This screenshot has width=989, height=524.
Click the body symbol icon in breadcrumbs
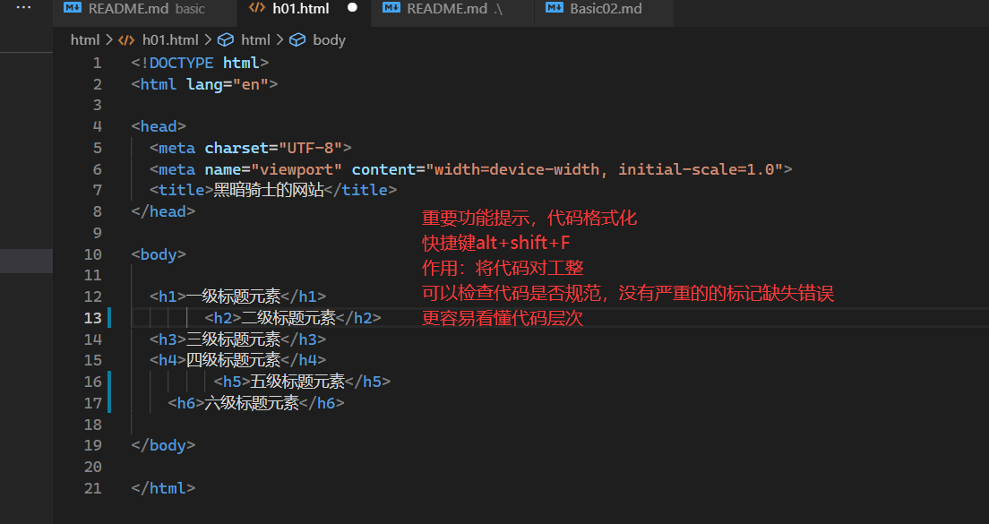[297, 39]
